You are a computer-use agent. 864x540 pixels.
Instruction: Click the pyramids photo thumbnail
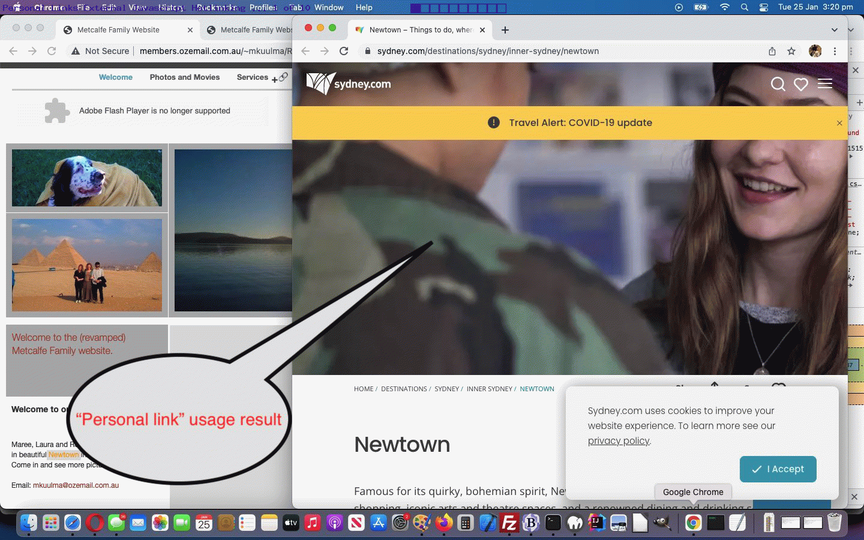point(87,265)
